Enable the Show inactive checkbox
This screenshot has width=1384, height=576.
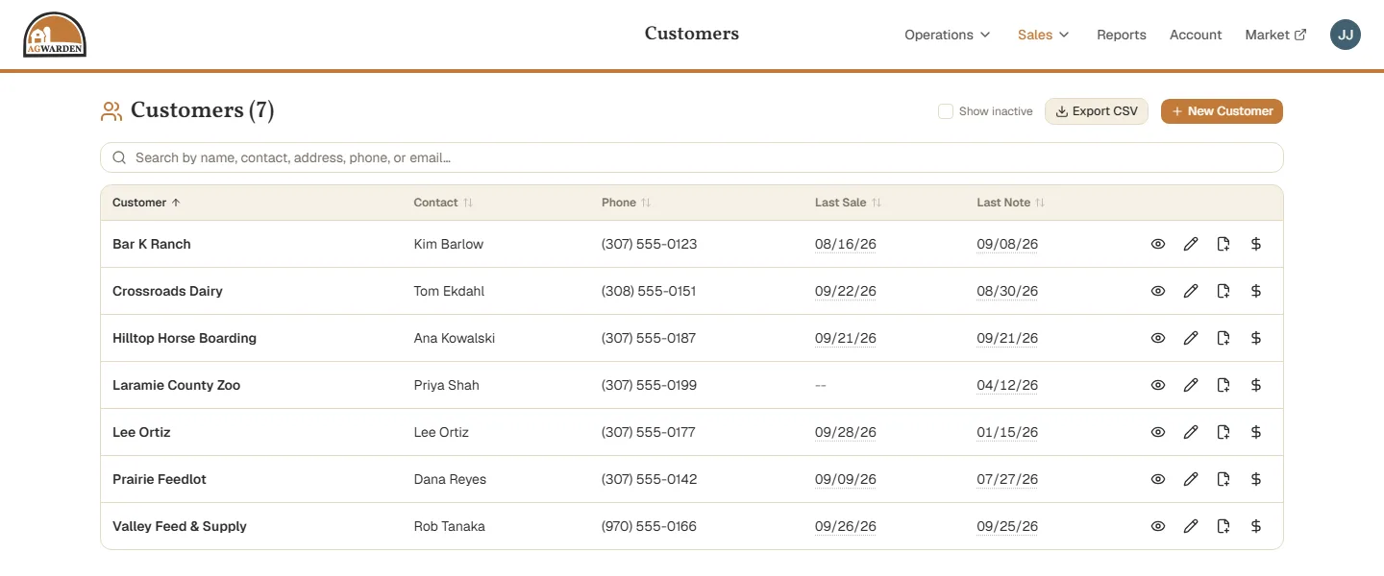pyautogui.click(x=946, y=111)
